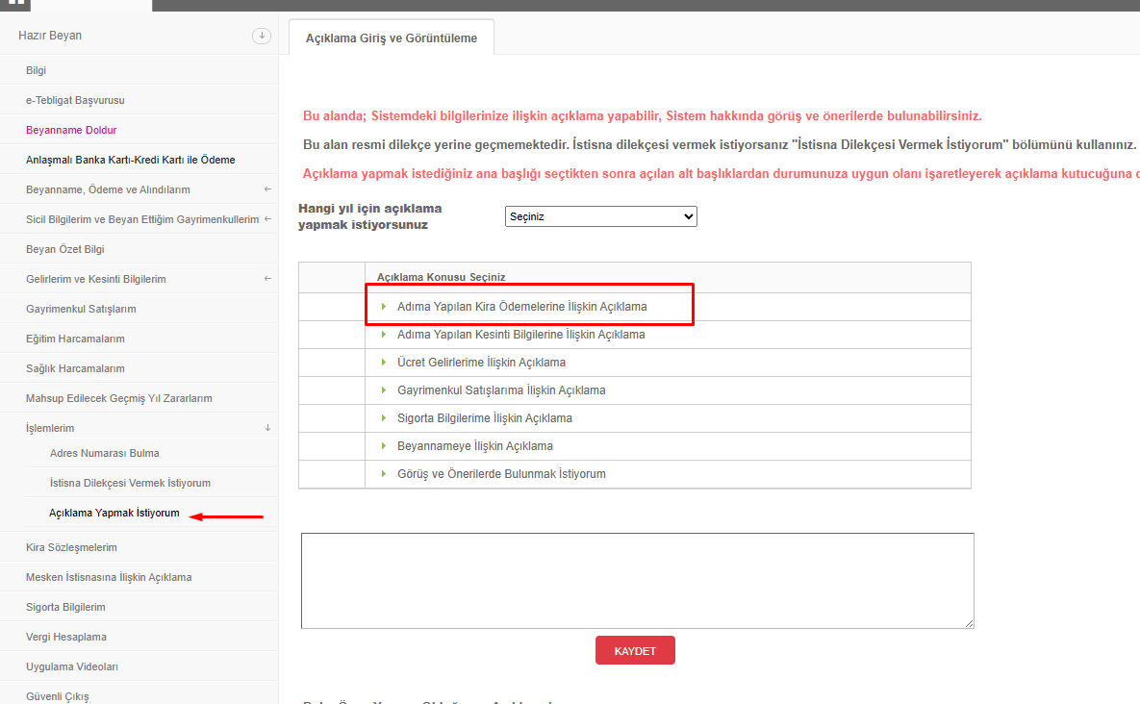Screen dimensions: 1140x704
Task: Expand Gayrimenkul Satışlarıma İlişkin Açıklama triangle
Action: 383,390
